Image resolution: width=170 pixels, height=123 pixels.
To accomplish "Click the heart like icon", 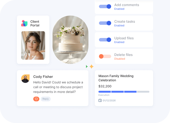I will pos(36,99).
